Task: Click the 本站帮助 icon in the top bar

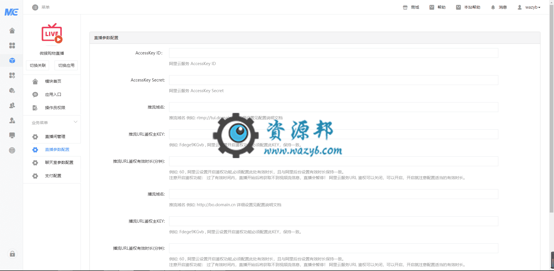Action: click(458, 7)
